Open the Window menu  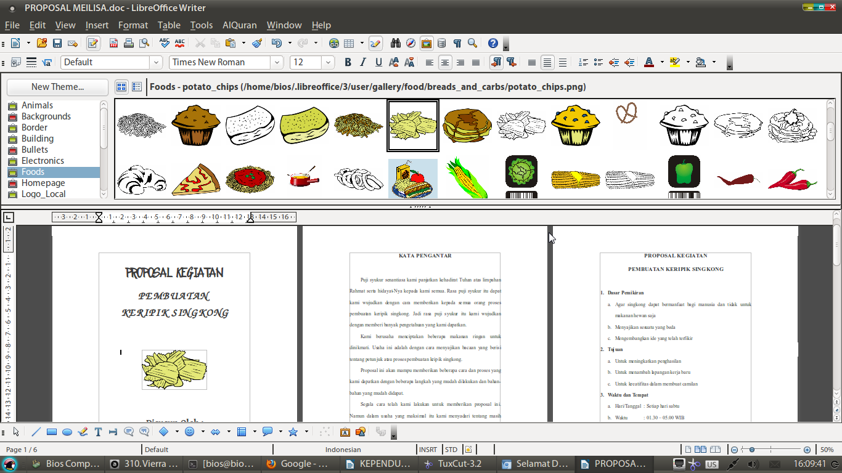point(284,25)
